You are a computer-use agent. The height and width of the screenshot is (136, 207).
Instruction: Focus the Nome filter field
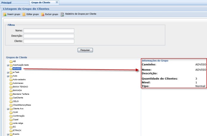coord(49,30)
